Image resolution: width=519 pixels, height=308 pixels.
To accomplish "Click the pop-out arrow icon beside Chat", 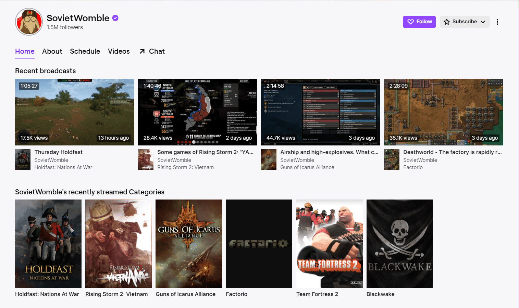I will [142, 51].
